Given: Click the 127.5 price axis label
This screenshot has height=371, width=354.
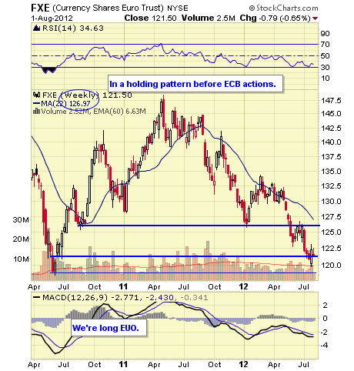Looking at the screenshot, I should tap(331, 217).
